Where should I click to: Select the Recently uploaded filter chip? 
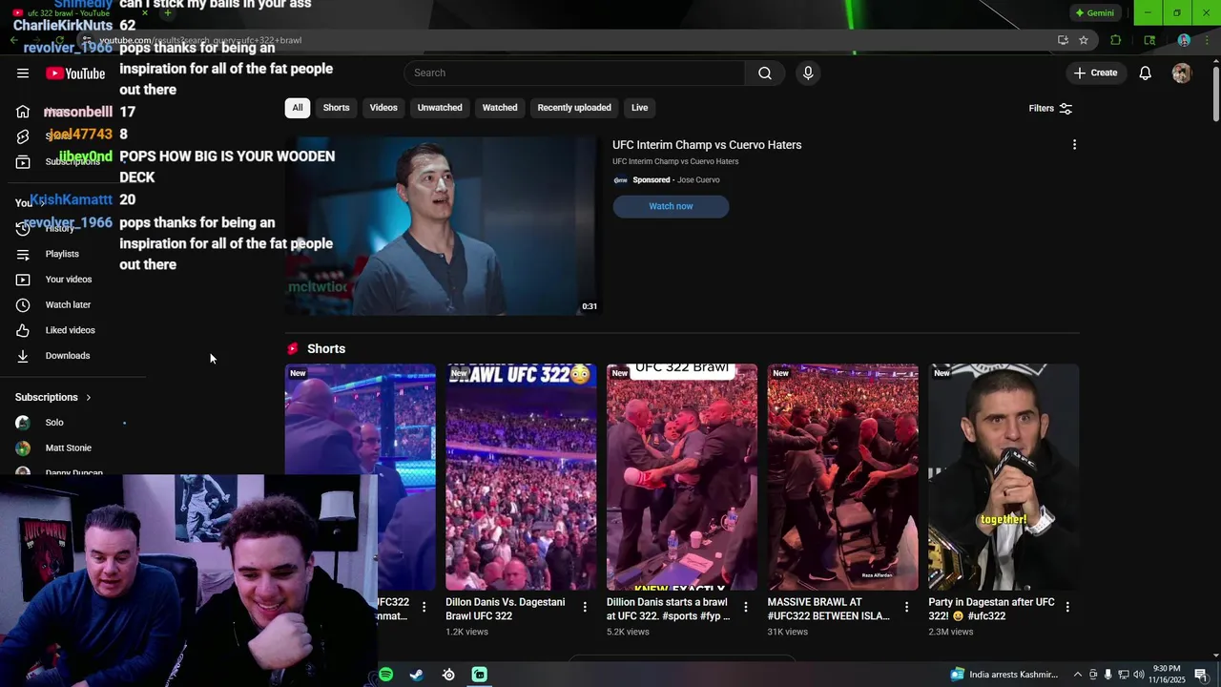574,108
